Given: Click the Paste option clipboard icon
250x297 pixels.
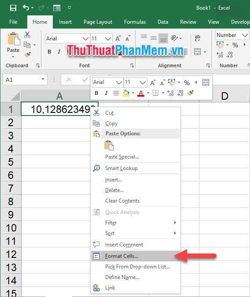Looking at the screenshot, I should pyautogui.click(x=109, y=145).
